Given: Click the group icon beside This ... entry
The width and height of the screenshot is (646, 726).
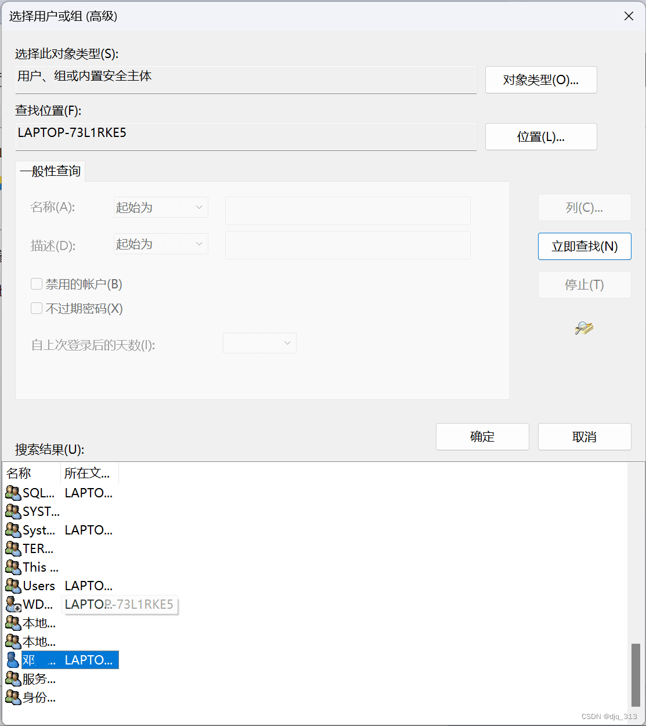Looking at the screenshot, I should [13, 567].
